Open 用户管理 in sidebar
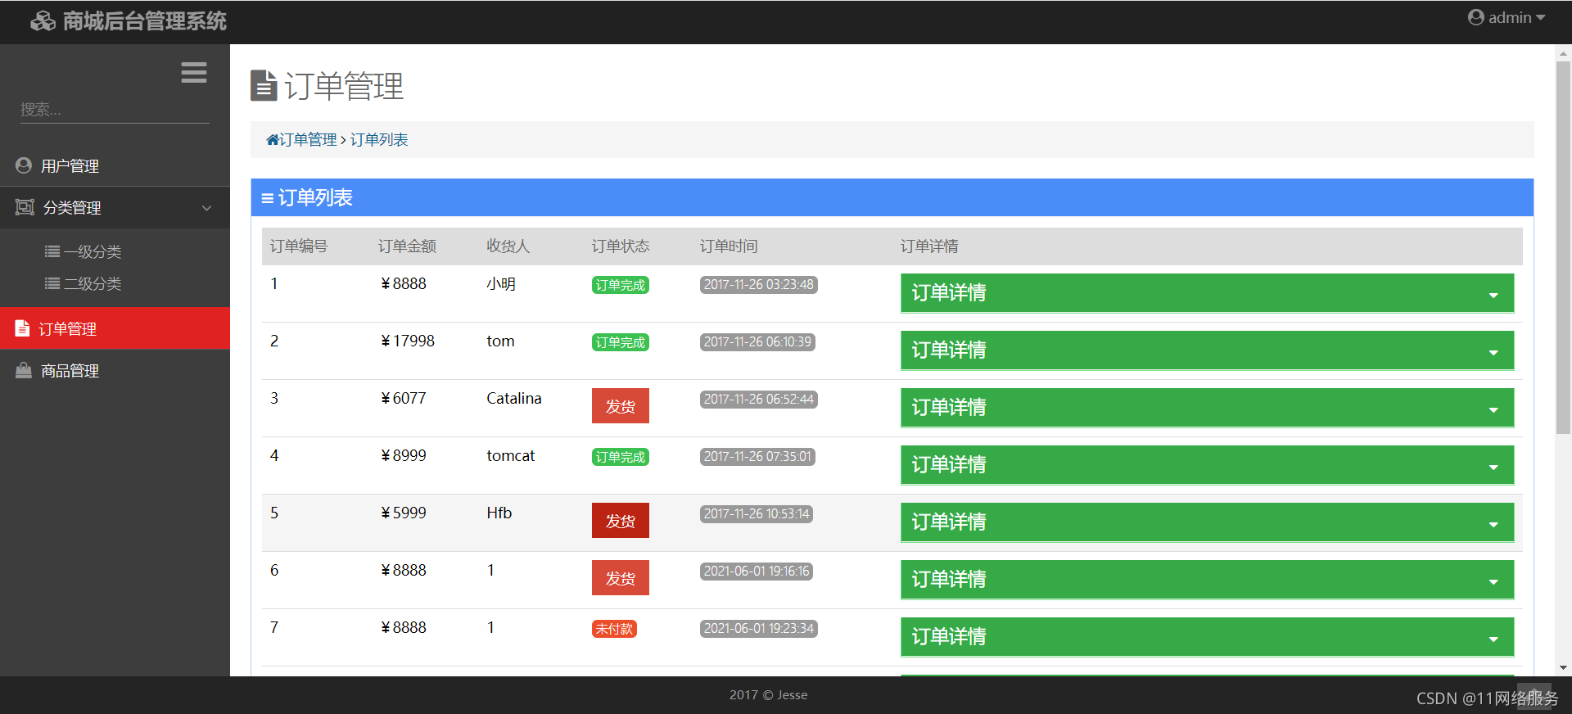Screen dimensions: 1572x714 [115, 165]
